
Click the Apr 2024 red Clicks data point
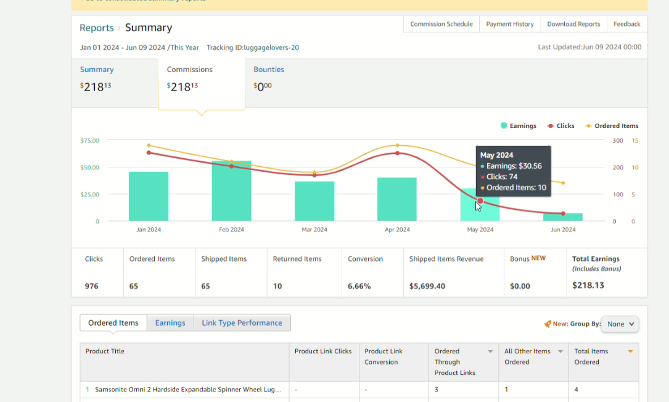[397, 153]
